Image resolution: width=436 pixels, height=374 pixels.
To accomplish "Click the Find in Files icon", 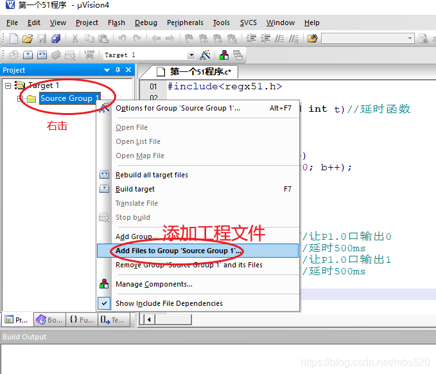I will [312, 39].
